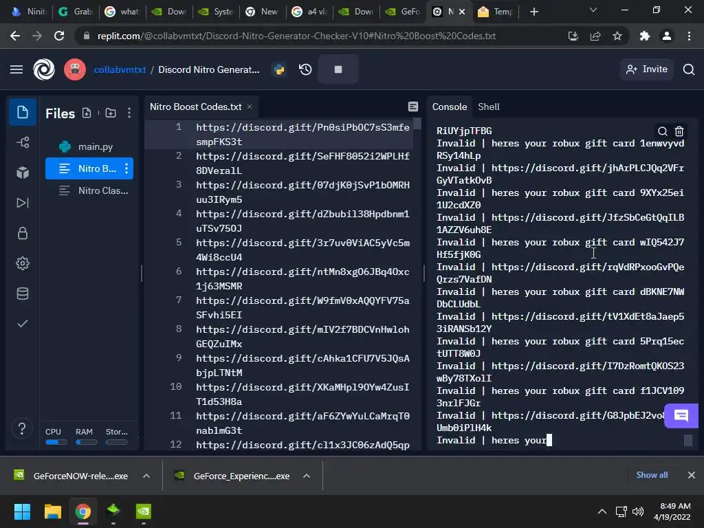Open the Database sidebar icon
This screenshot has width=704, height=528.
coord(23,294)
